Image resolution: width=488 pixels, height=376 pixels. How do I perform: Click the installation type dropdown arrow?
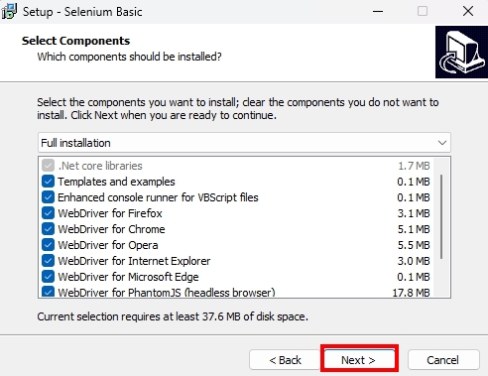(x=442, y=143)
